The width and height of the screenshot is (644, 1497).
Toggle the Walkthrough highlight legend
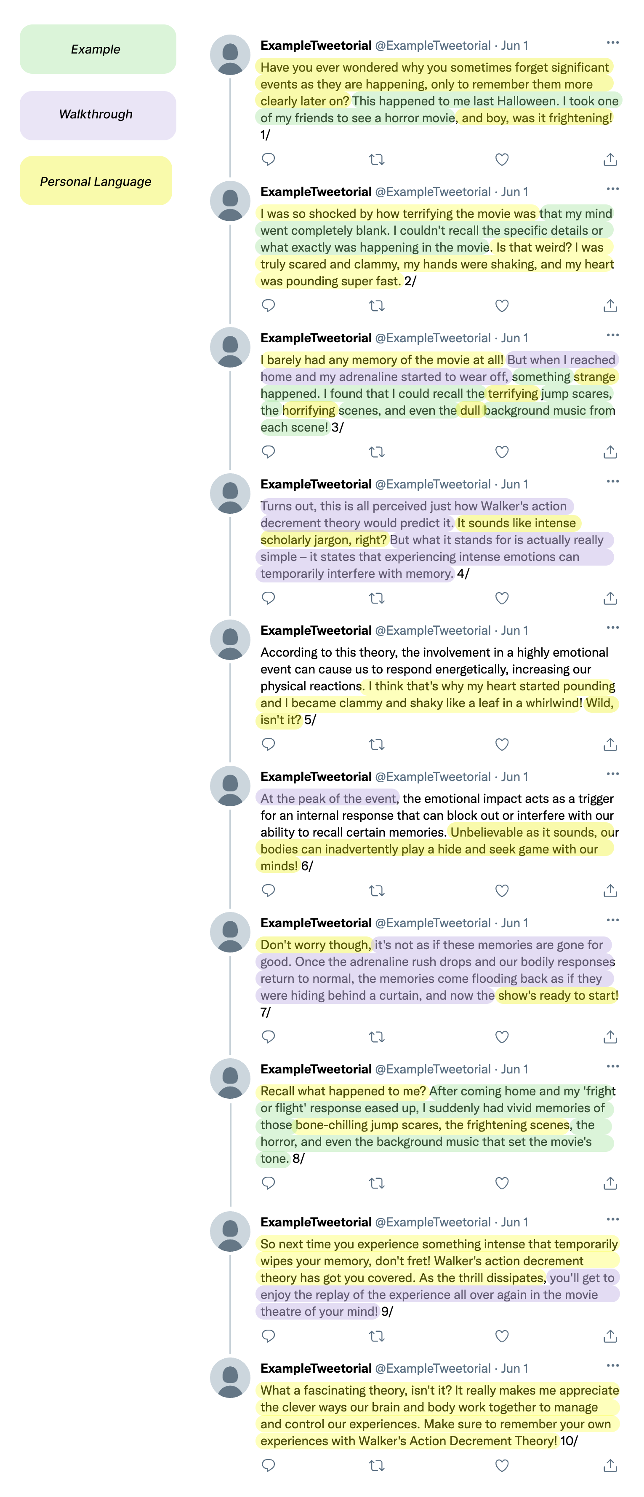[x=98, y=115]
